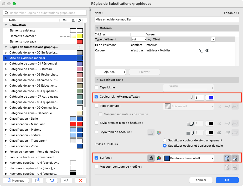This screenshot has height=186, width=243.
Task: Duplicate the rule with the duplicate icon
Action: pos(52,180)
